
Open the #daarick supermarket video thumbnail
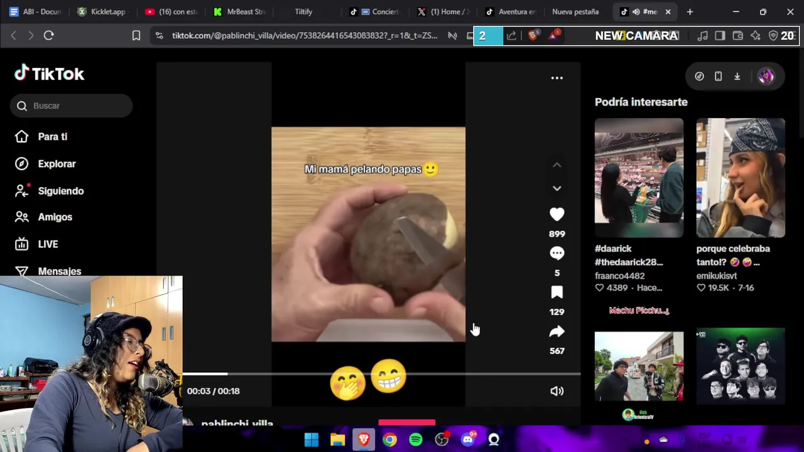pyautogui.click(x=639, y=178)
